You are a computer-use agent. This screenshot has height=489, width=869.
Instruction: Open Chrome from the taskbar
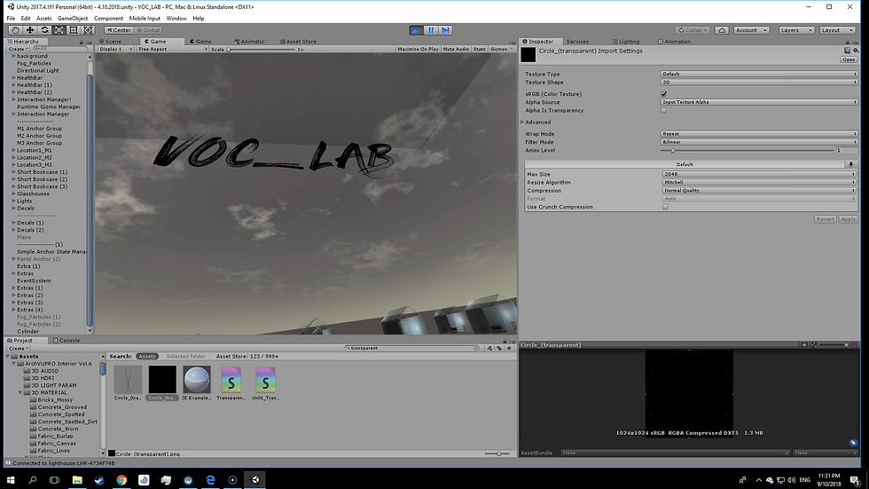click(121, 479)
